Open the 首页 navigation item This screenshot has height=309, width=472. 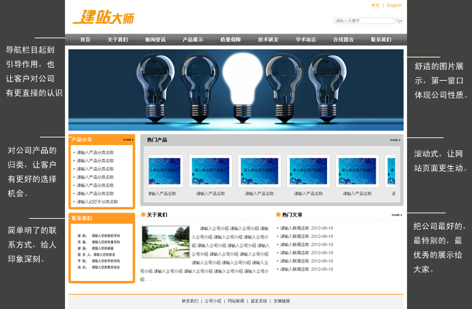86,40
